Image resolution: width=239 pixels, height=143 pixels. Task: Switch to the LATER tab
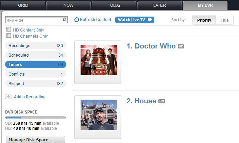[x=159, y=5]
